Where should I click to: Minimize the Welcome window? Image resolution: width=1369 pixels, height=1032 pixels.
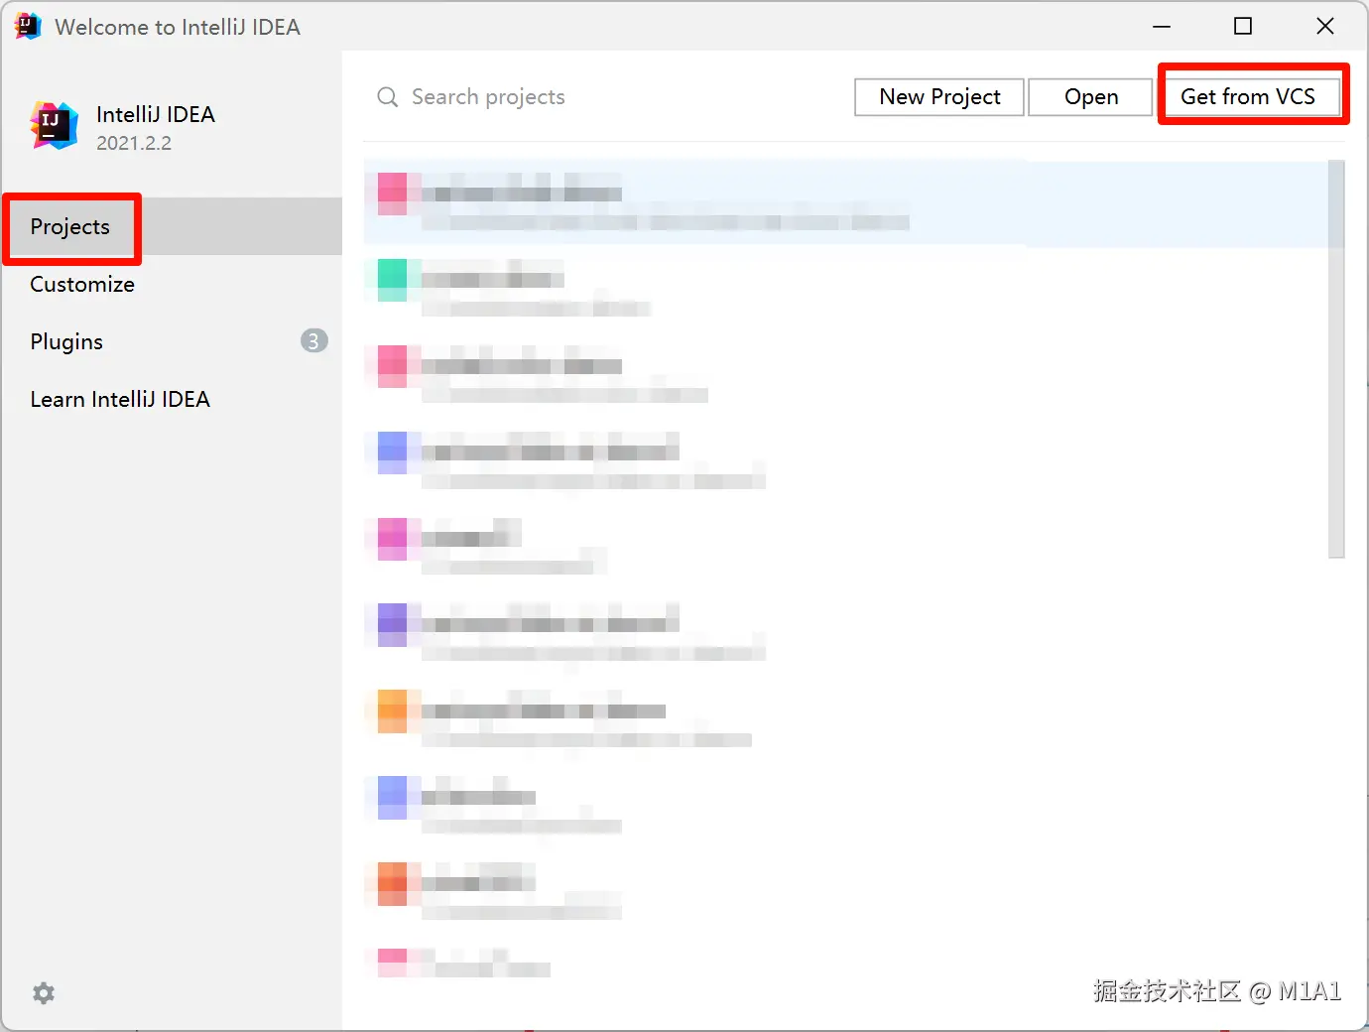pyautogui.click(x=1162, y=27)
